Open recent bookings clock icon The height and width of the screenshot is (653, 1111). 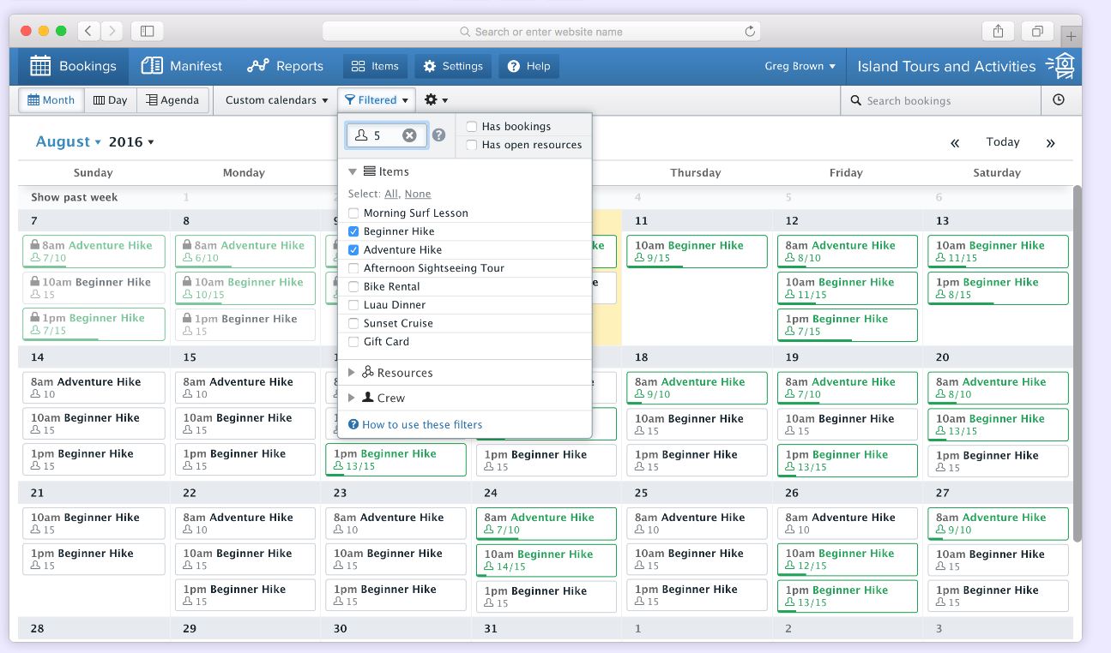1059,100
